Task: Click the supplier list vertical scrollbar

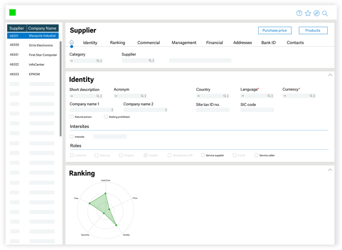Action: tap(61, 89)
